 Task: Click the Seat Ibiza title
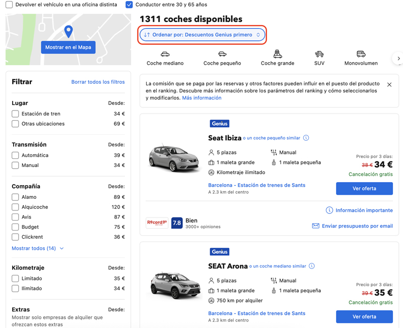coord(225,138)
